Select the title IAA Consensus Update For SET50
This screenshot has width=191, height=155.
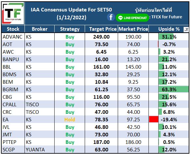(x=71, y=9)
